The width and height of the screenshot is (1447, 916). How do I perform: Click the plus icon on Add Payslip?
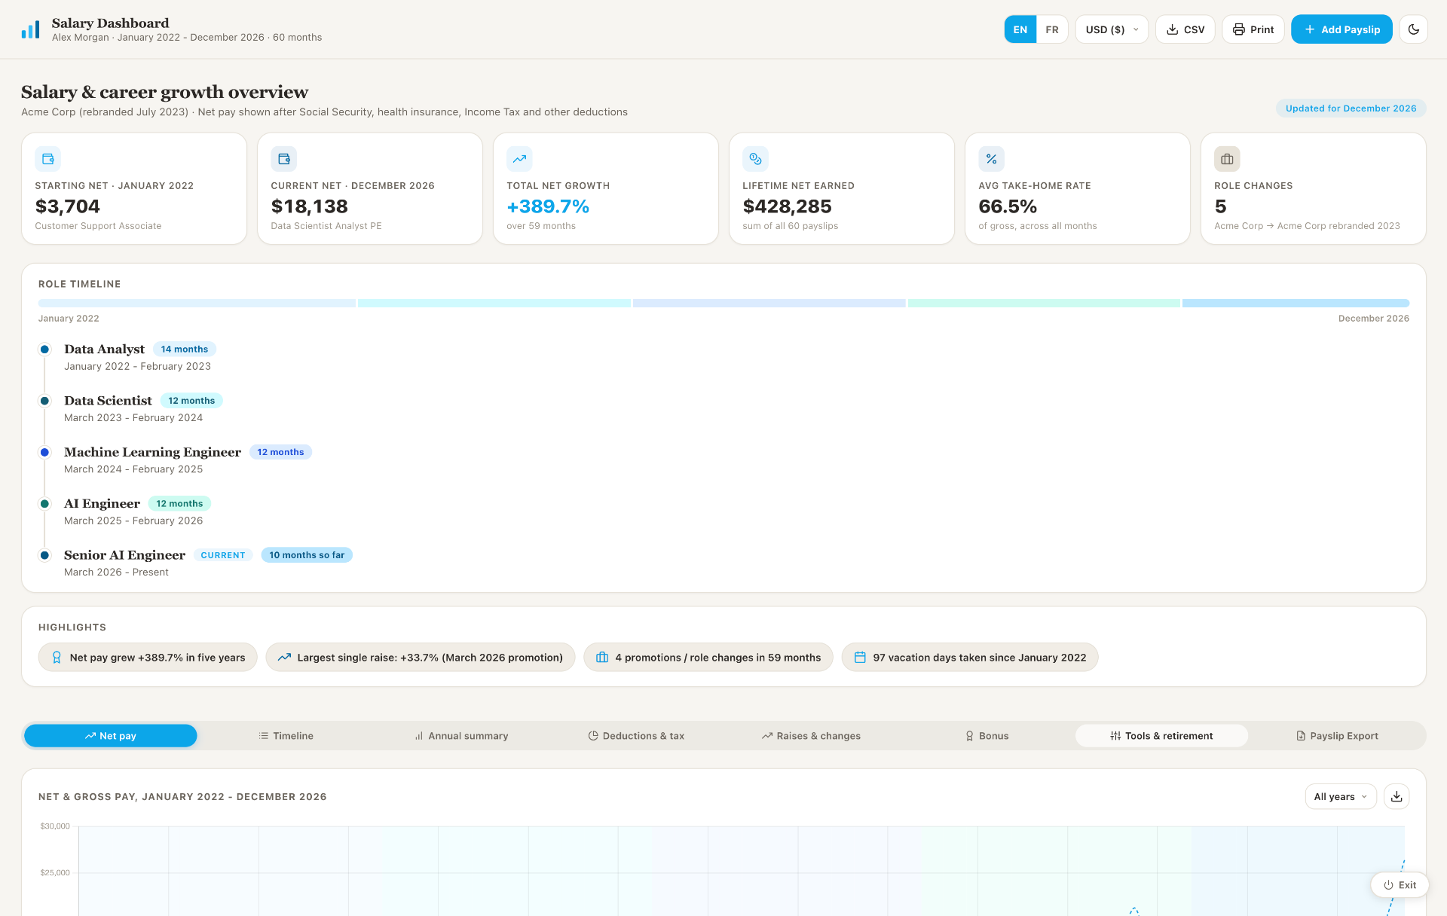(x=1310, y=29)
